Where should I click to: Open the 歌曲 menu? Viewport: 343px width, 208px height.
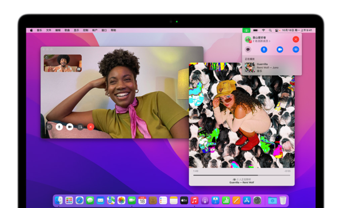67,30
